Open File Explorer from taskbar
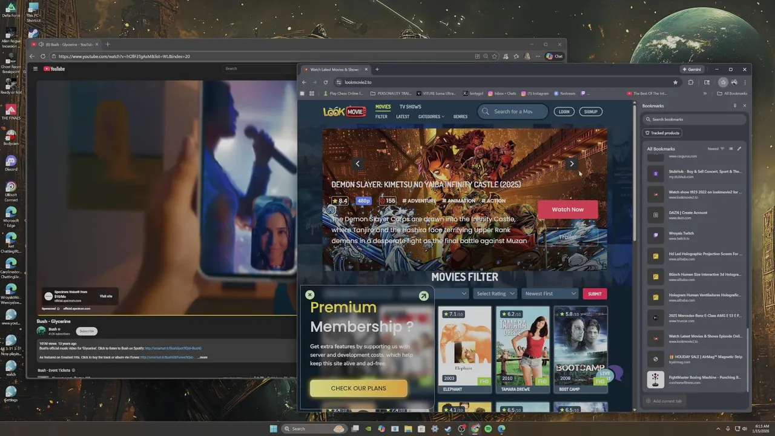 pos(408,429)
